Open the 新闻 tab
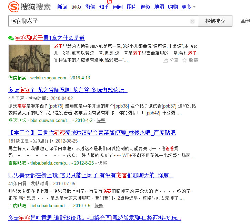The image size is (250, 224). 62,7
